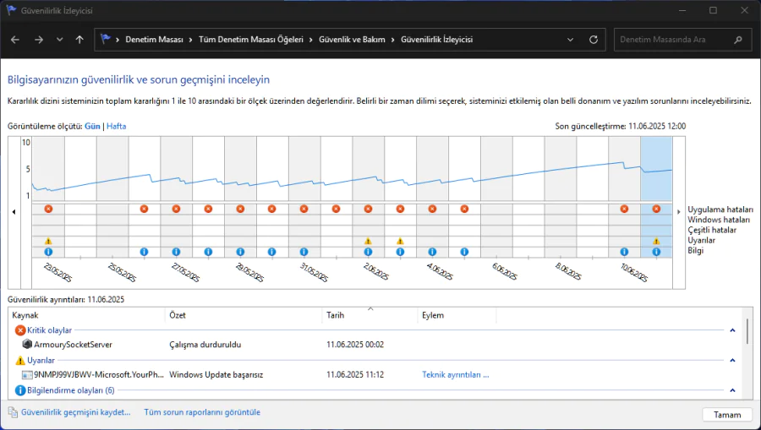Click the blue info icon for 26.05.2025
This screenshot has width=761, height=430.
tap(144, 252)
